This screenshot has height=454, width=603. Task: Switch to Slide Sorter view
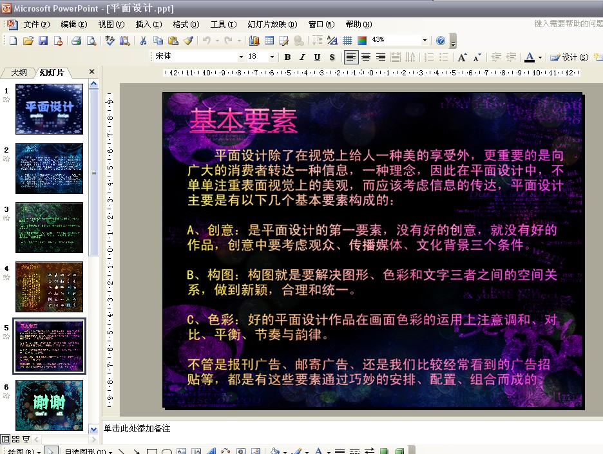(x=15, y=439)
